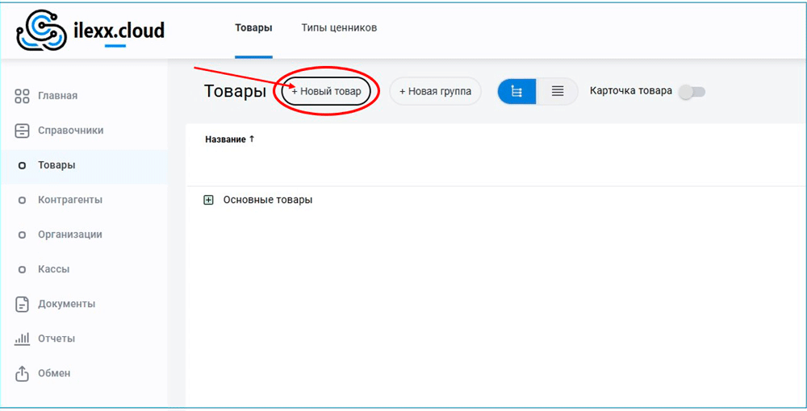Click the ilexx.cloud logo

tap(90, 31)
